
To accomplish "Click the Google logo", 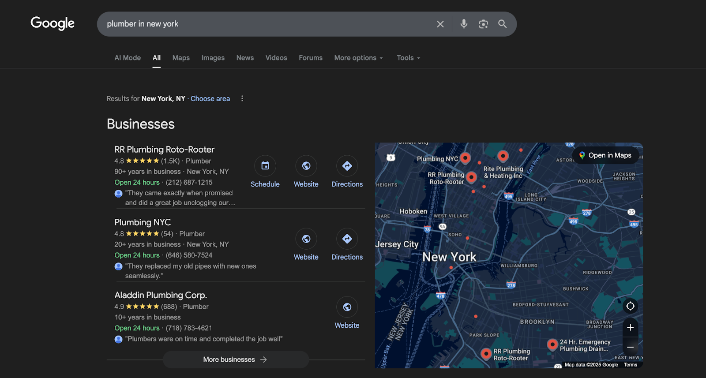I will (53, 23).
